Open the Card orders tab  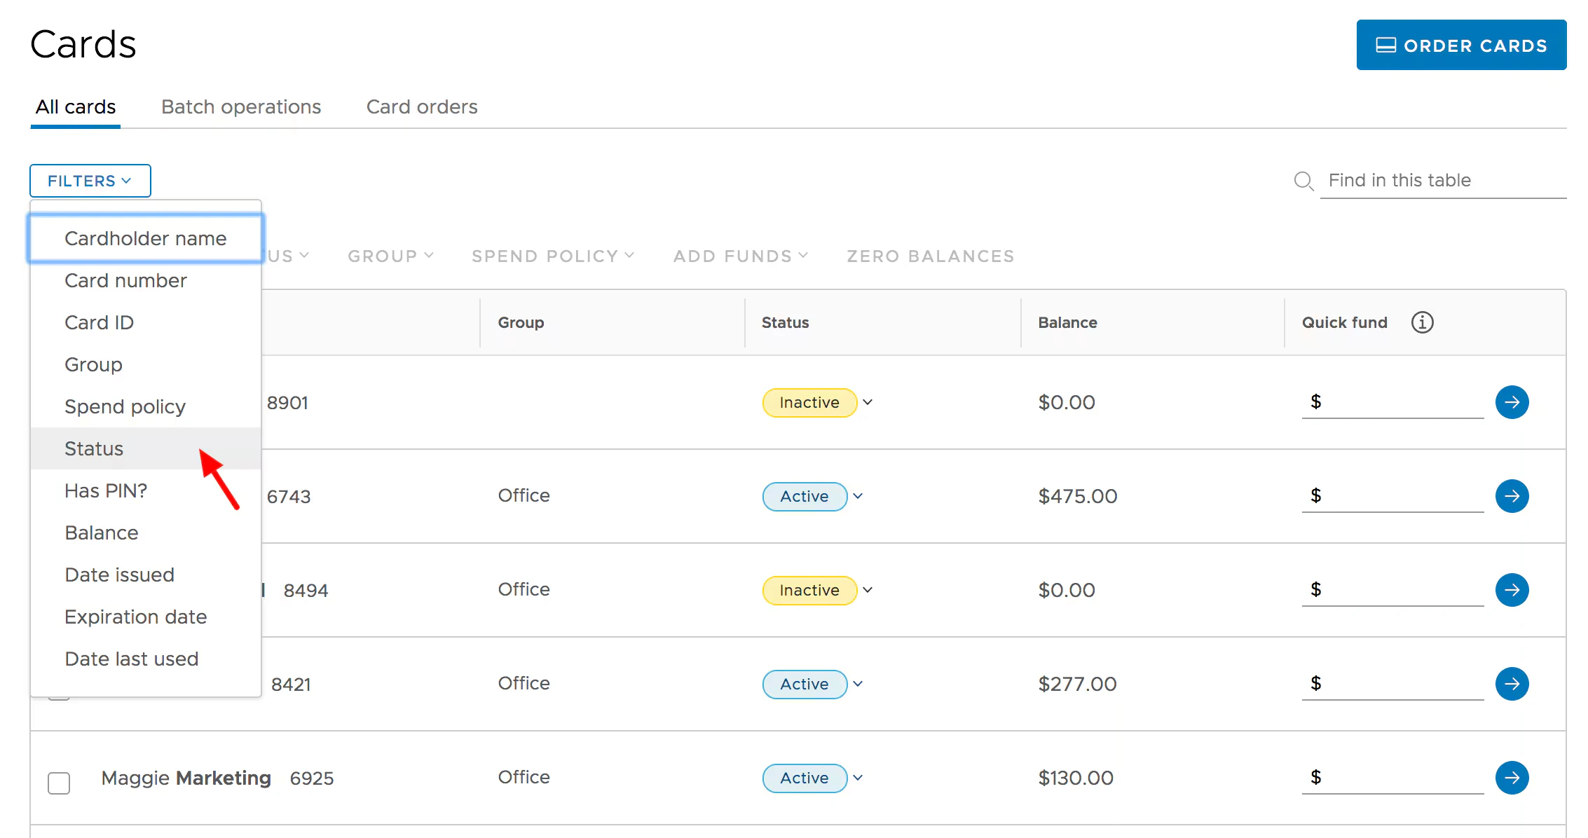[422, 107]
